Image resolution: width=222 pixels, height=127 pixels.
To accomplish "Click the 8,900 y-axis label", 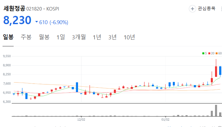I will coord(7,65).
